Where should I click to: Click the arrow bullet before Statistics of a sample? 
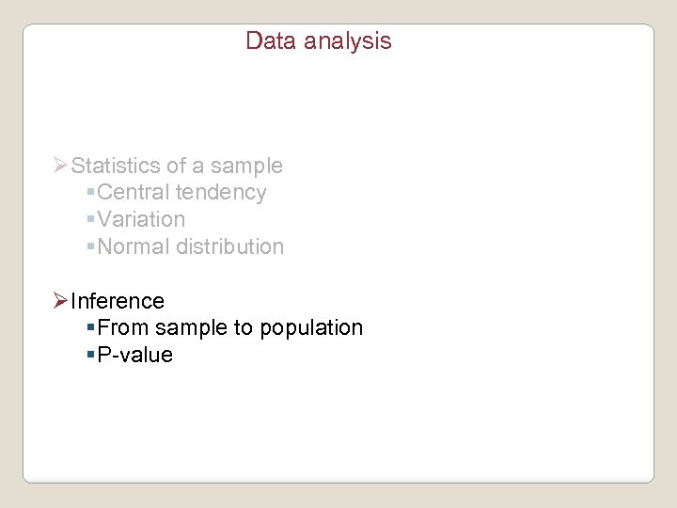click(x=61, y=167)
